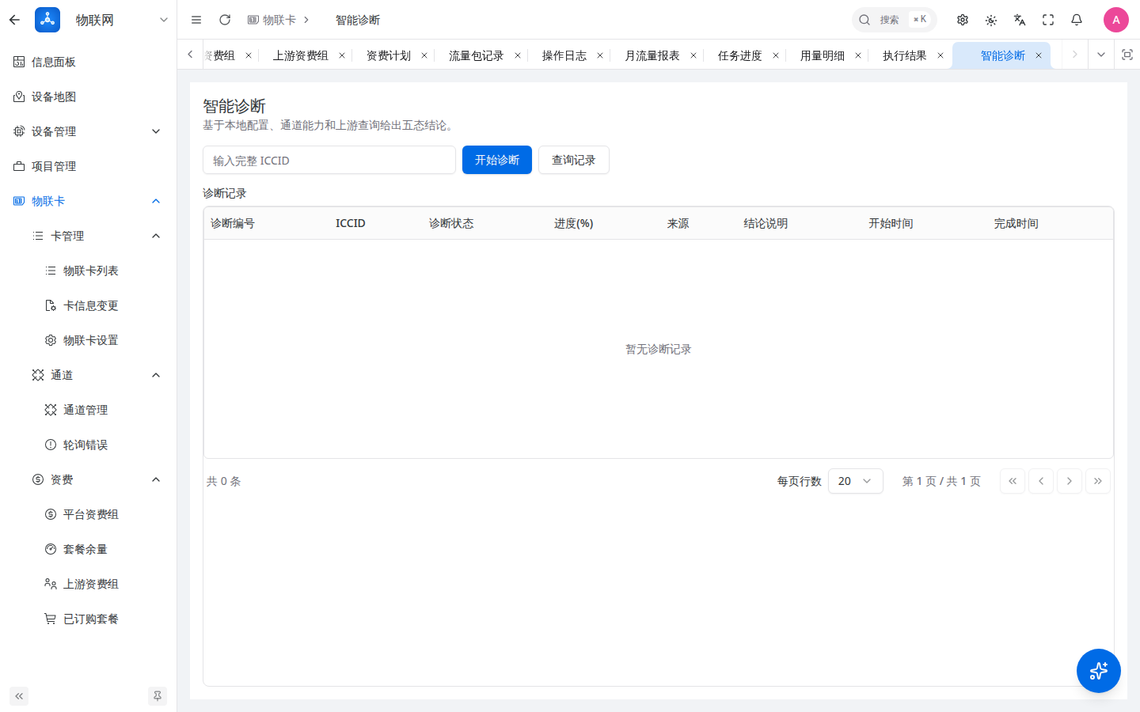Screen dimensions: 1140x712
Task: Switch to the 操作日志 tab
Action: (x=564, y=55)
